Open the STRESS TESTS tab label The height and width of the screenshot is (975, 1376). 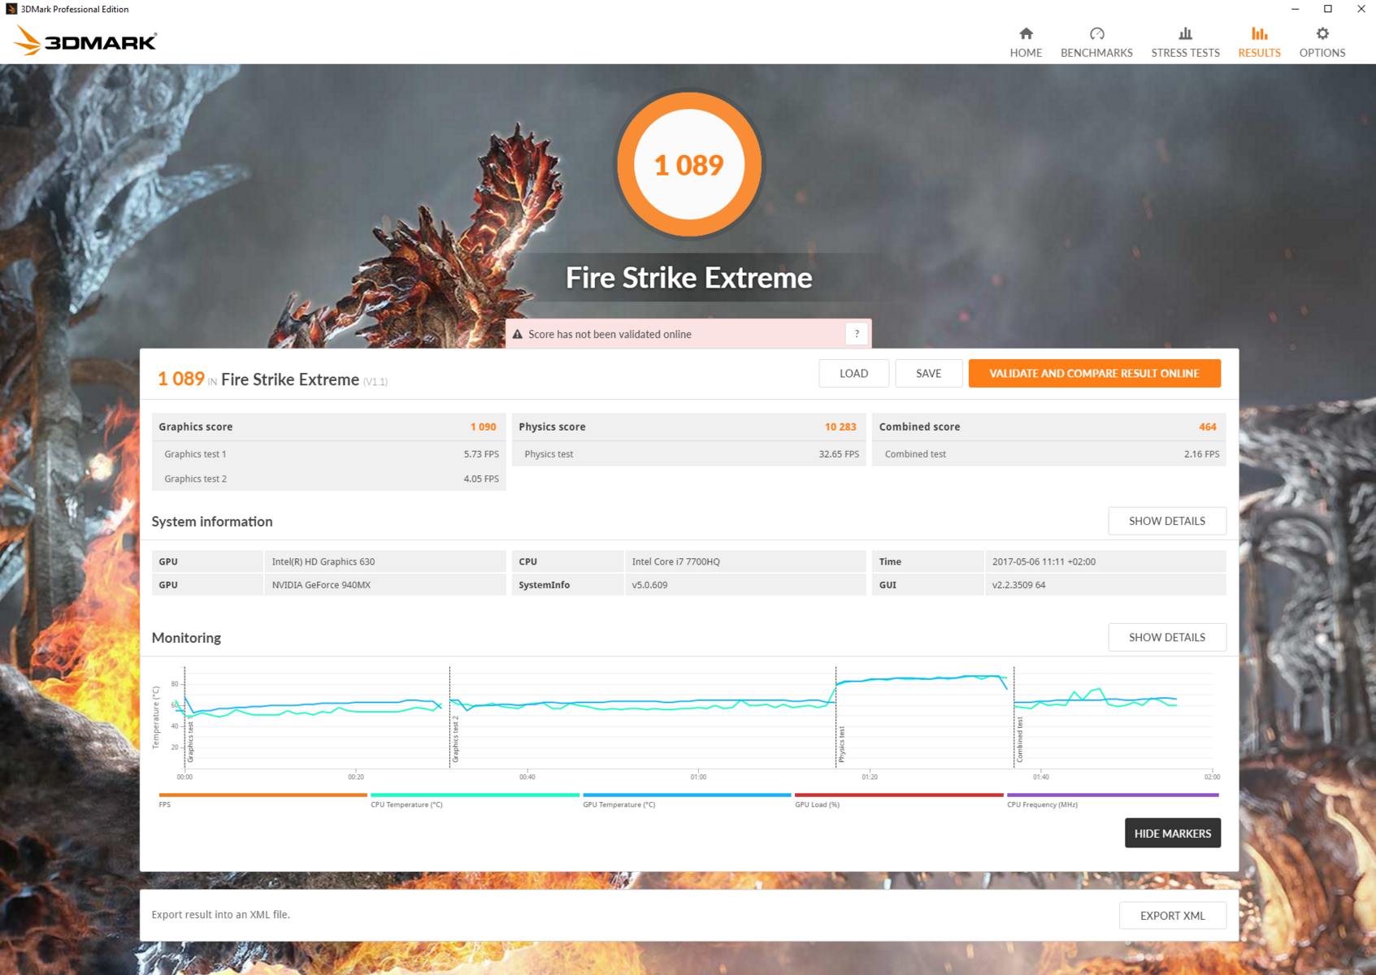point(1185,53)
